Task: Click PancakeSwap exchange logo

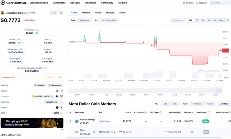Action: pos(77,121)
